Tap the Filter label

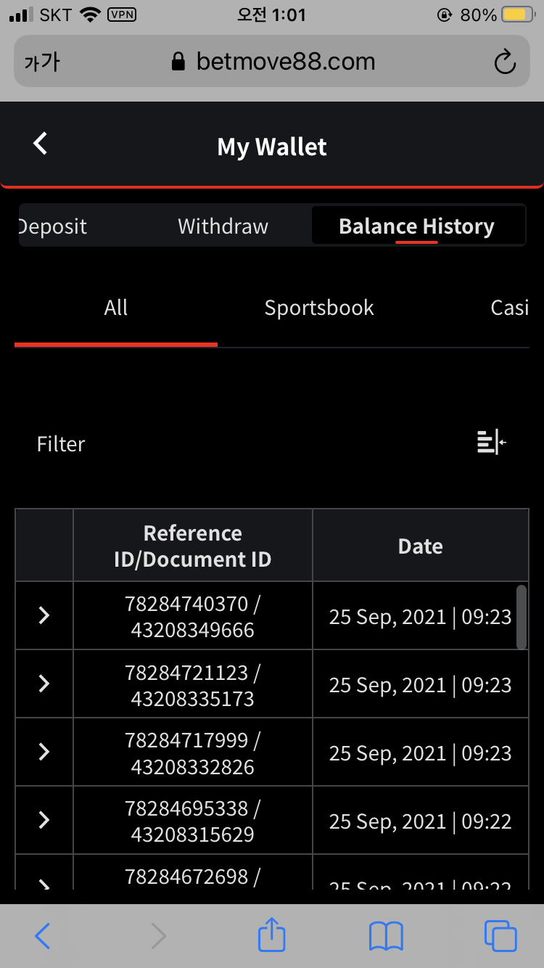click(x=61, y=443)
